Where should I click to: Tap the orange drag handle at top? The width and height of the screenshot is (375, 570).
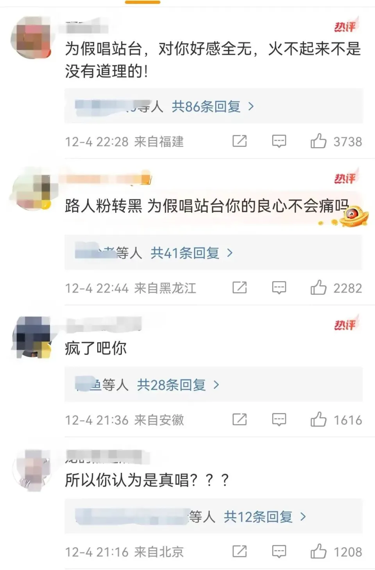(x=143, y=2)
